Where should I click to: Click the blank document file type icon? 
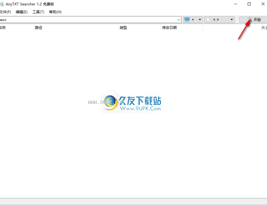(208, 20)
